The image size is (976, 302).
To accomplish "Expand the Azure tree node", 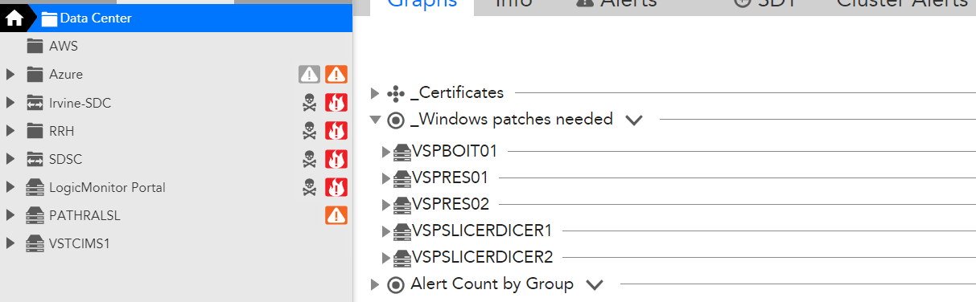I will 10,75.
